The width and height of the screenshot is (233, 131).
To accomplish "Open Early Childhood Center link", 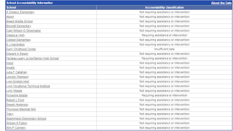I will pos(21,49).
